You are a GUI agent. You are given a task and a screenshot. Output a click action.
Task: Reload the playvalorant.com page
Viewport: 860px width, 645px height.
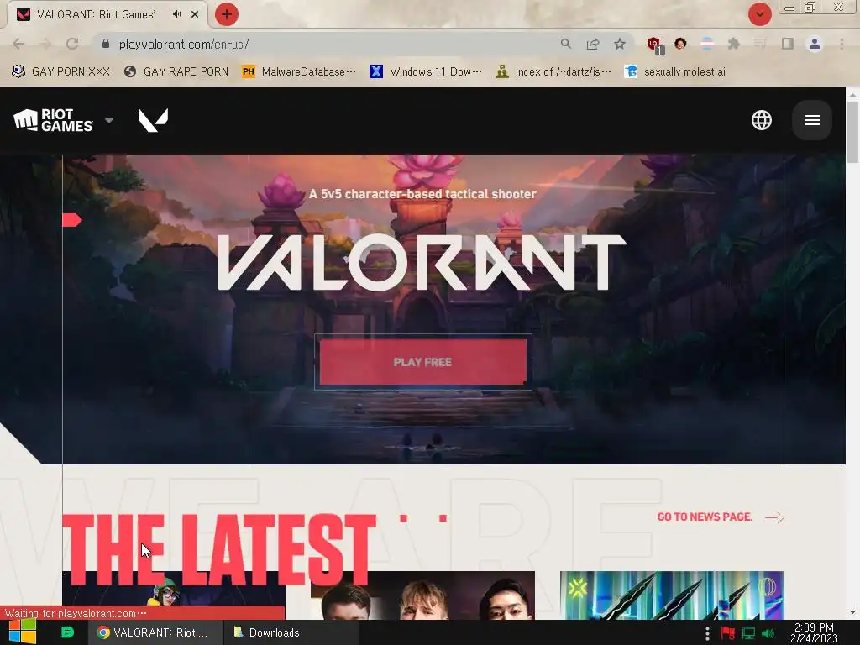tap(72, 44)
